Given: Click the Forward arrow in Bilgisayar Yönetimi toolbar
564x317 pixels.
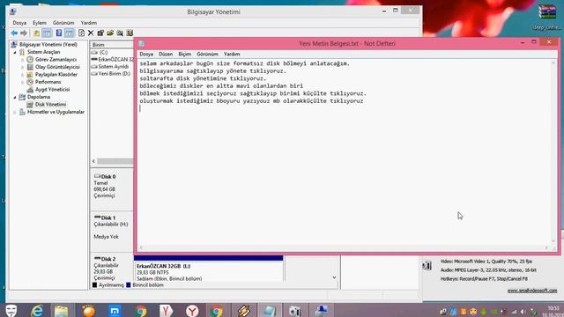Looking at the screenshot, I should [24, 33].
